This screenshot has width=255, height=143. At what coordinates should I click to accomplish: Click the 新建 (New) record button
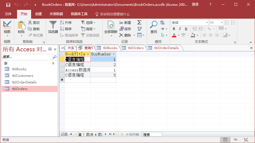(x=125, y=23)
